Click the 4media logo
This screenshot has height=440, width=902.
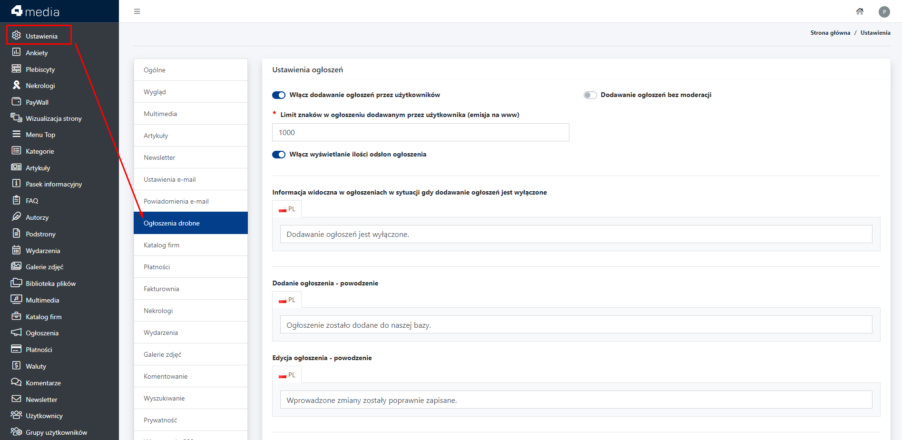36,11
